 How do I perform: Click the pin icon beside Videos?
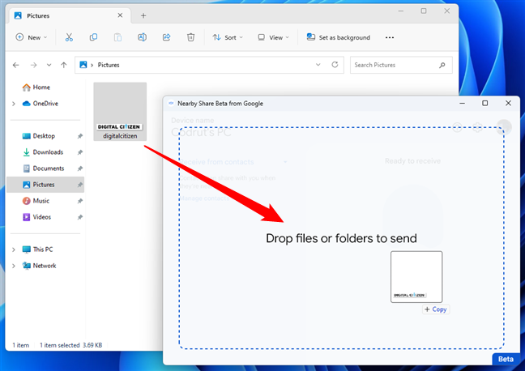tap(79, 217)
